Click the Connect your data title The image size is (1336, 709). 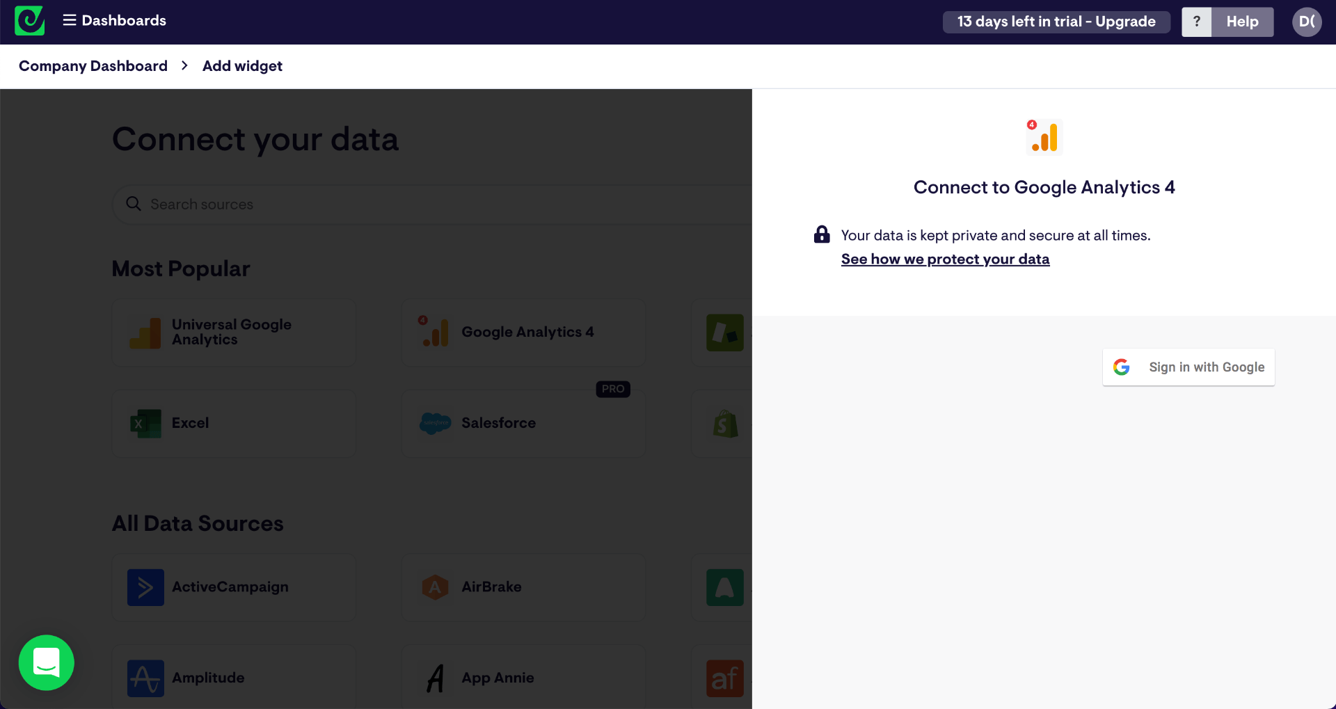pyautogui.click(x=255, y=139)
